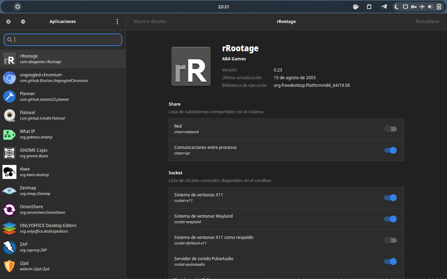Select What IP entry name

tap(27, 131)
